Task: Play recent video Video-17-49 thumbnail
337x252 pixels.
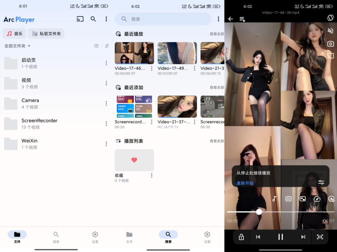Action: 177,53
